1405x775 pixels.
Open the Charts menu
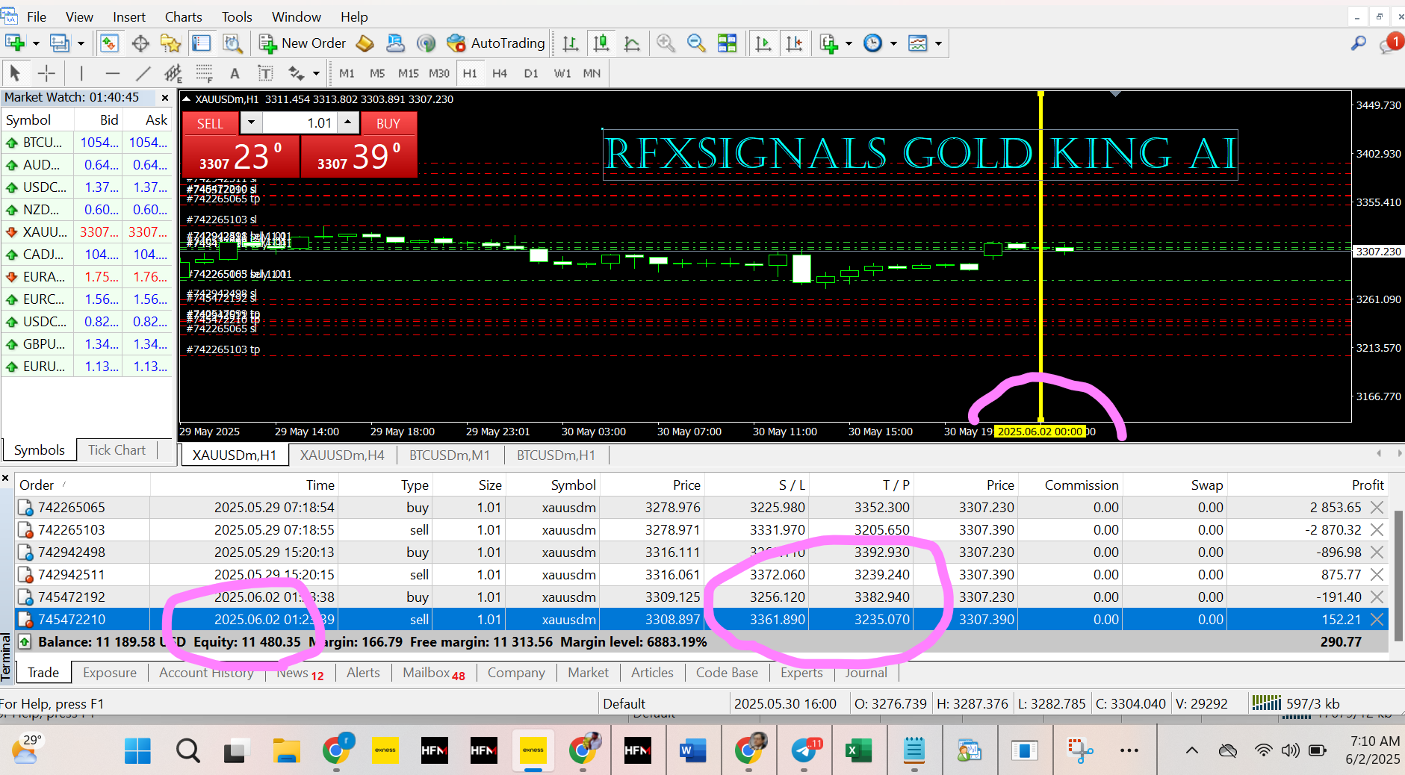183,16
